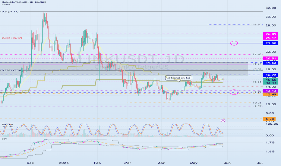Click the purple 13.13 price tag

point(270,91)
